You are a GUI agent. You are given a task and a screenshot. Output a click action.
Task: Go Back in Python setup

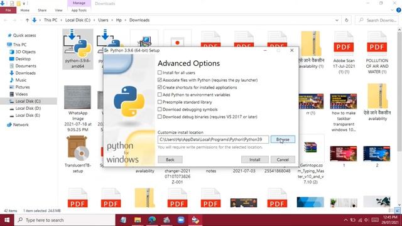pos(170,159)
